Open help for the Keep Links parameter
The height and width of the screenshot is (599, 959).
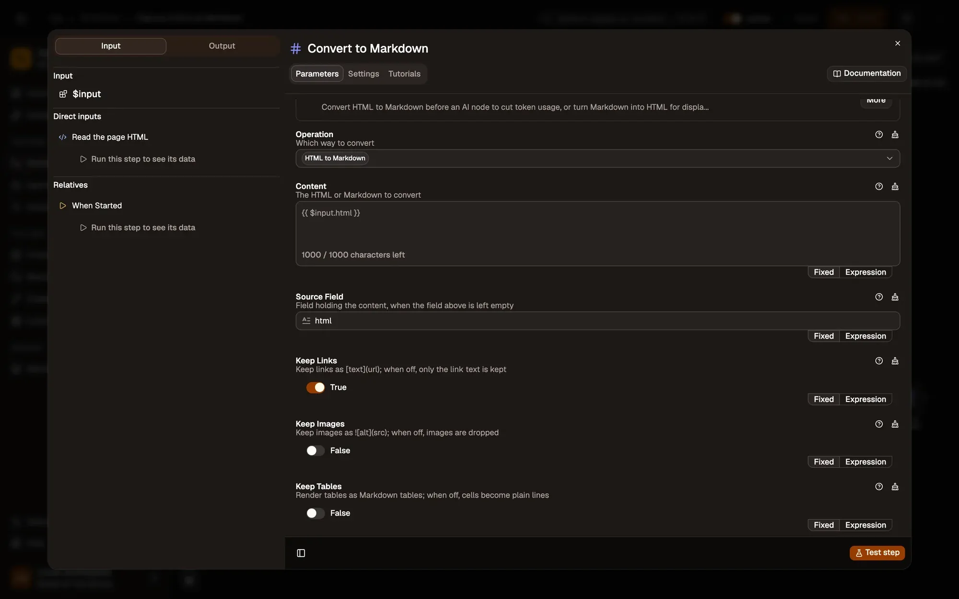coord(879,361)
